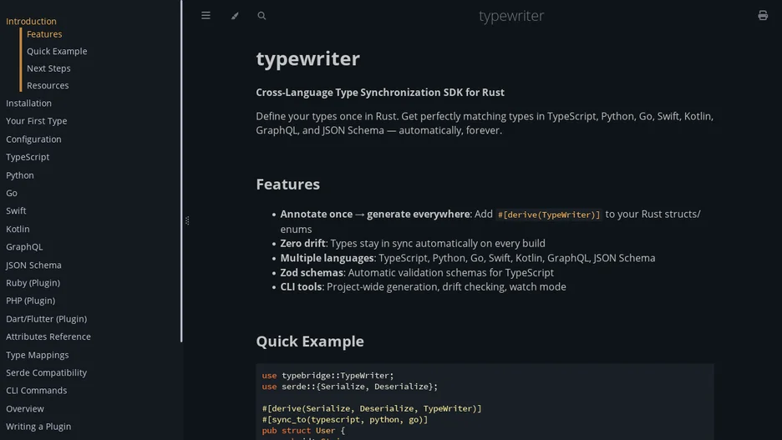782x440 pixels.
Task: Click the sidebar resize handle
Action: 187,220
